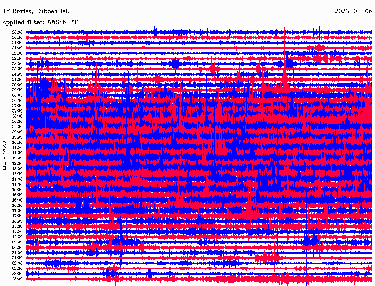Click the 20:00 time label
Screen dimensions: 375x286
tap(17, 242)
